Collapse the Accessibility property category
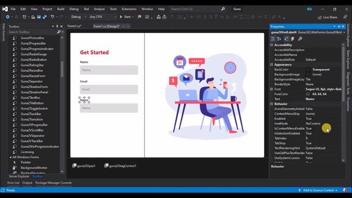This screenshot has width=352, height=198. tap(272, 45)
